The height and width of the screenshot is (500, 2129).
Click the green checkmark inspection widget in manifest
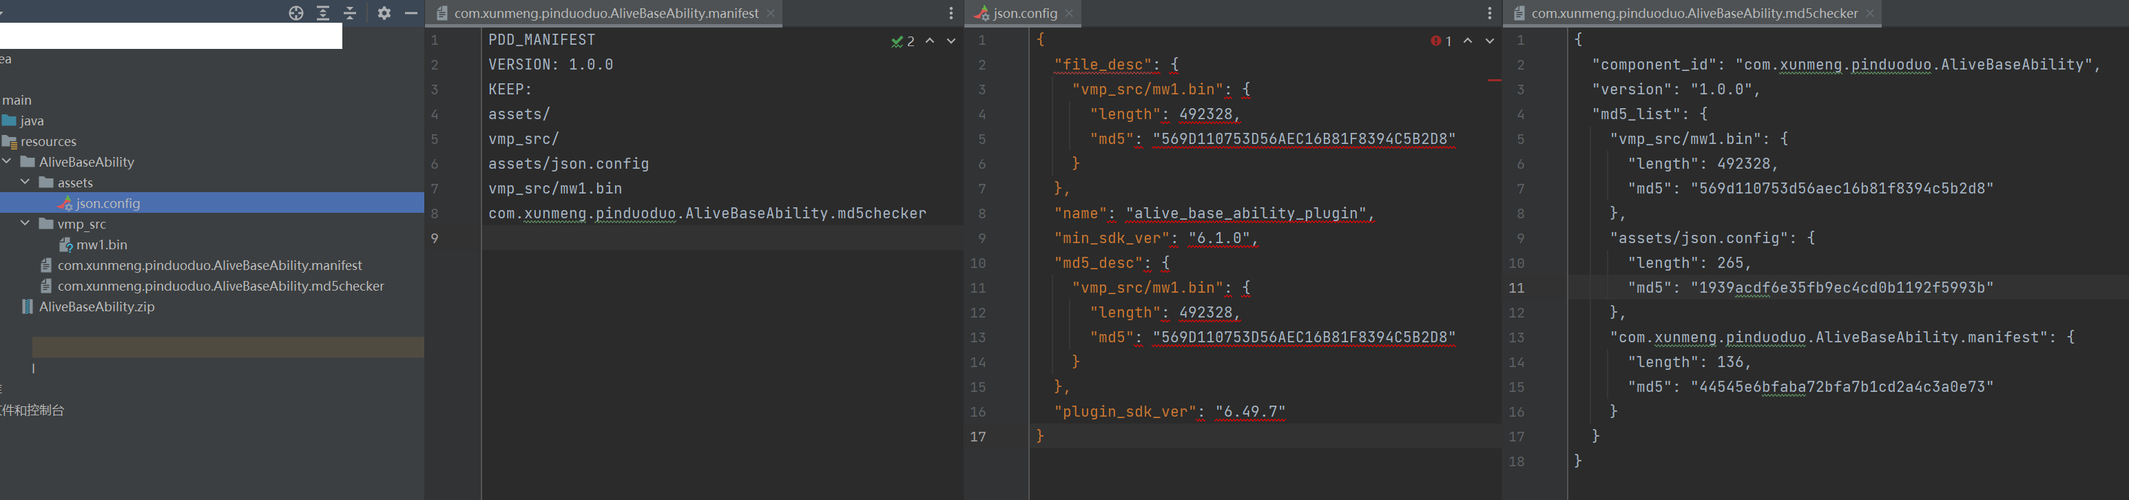902,41
